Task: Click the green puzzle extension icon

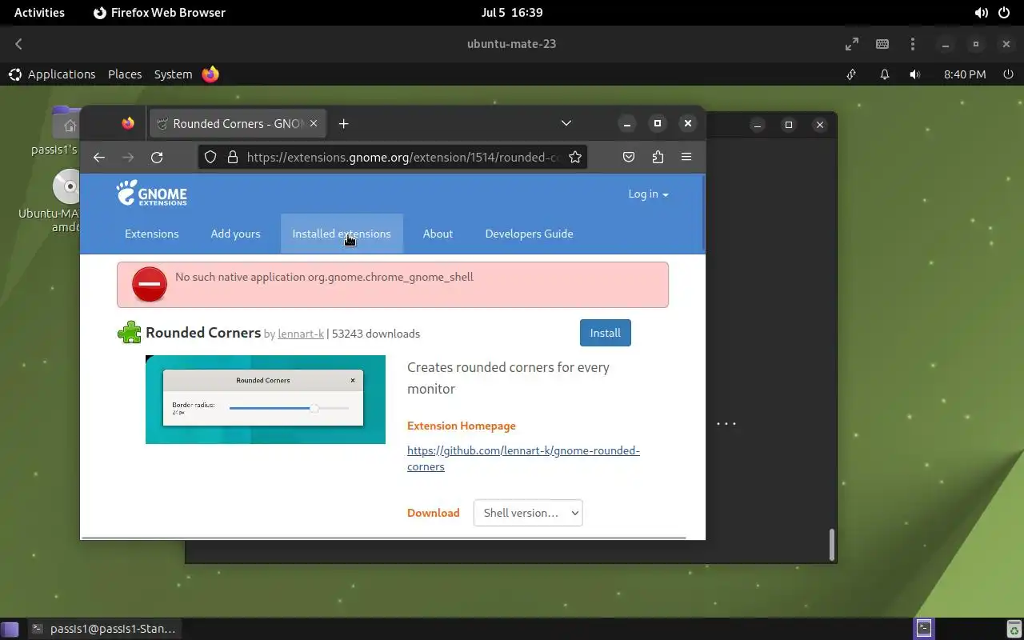Action: coord(129,333)
